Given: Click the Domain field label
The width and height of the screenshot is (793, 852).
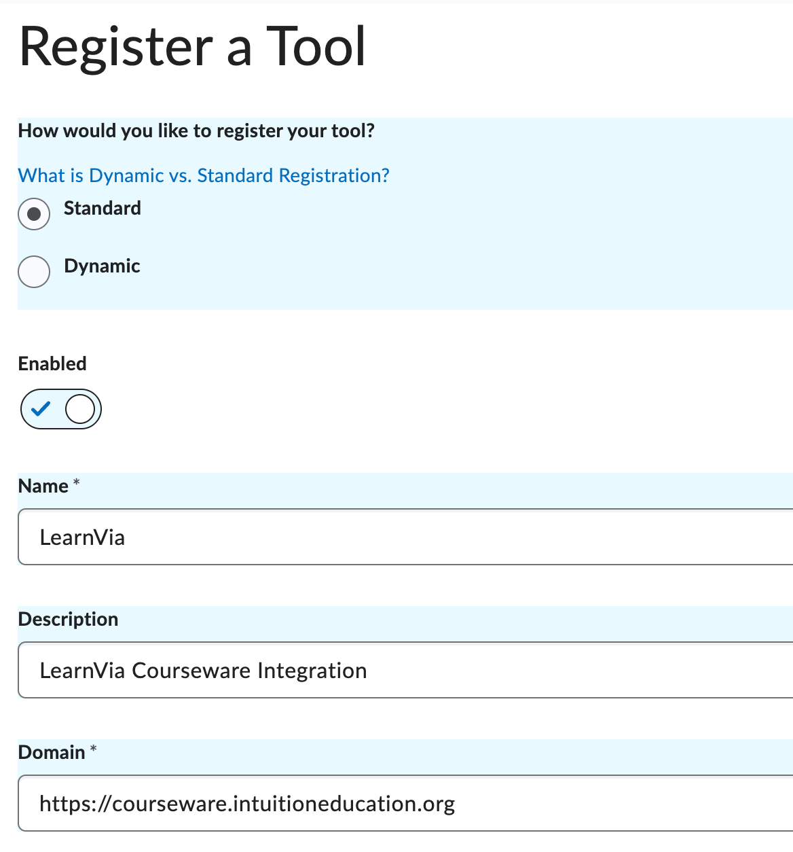Looking at the screenshot, I should tap(52, 752).
